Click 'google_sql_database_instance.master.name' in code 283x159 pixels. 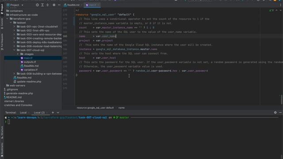[126, 49]
